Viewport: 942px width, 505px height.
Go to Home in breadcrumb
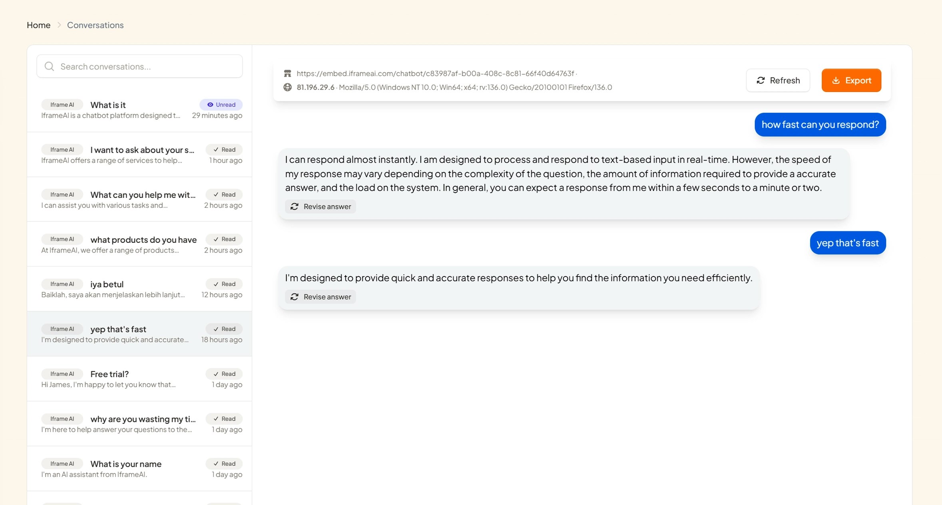38,25
